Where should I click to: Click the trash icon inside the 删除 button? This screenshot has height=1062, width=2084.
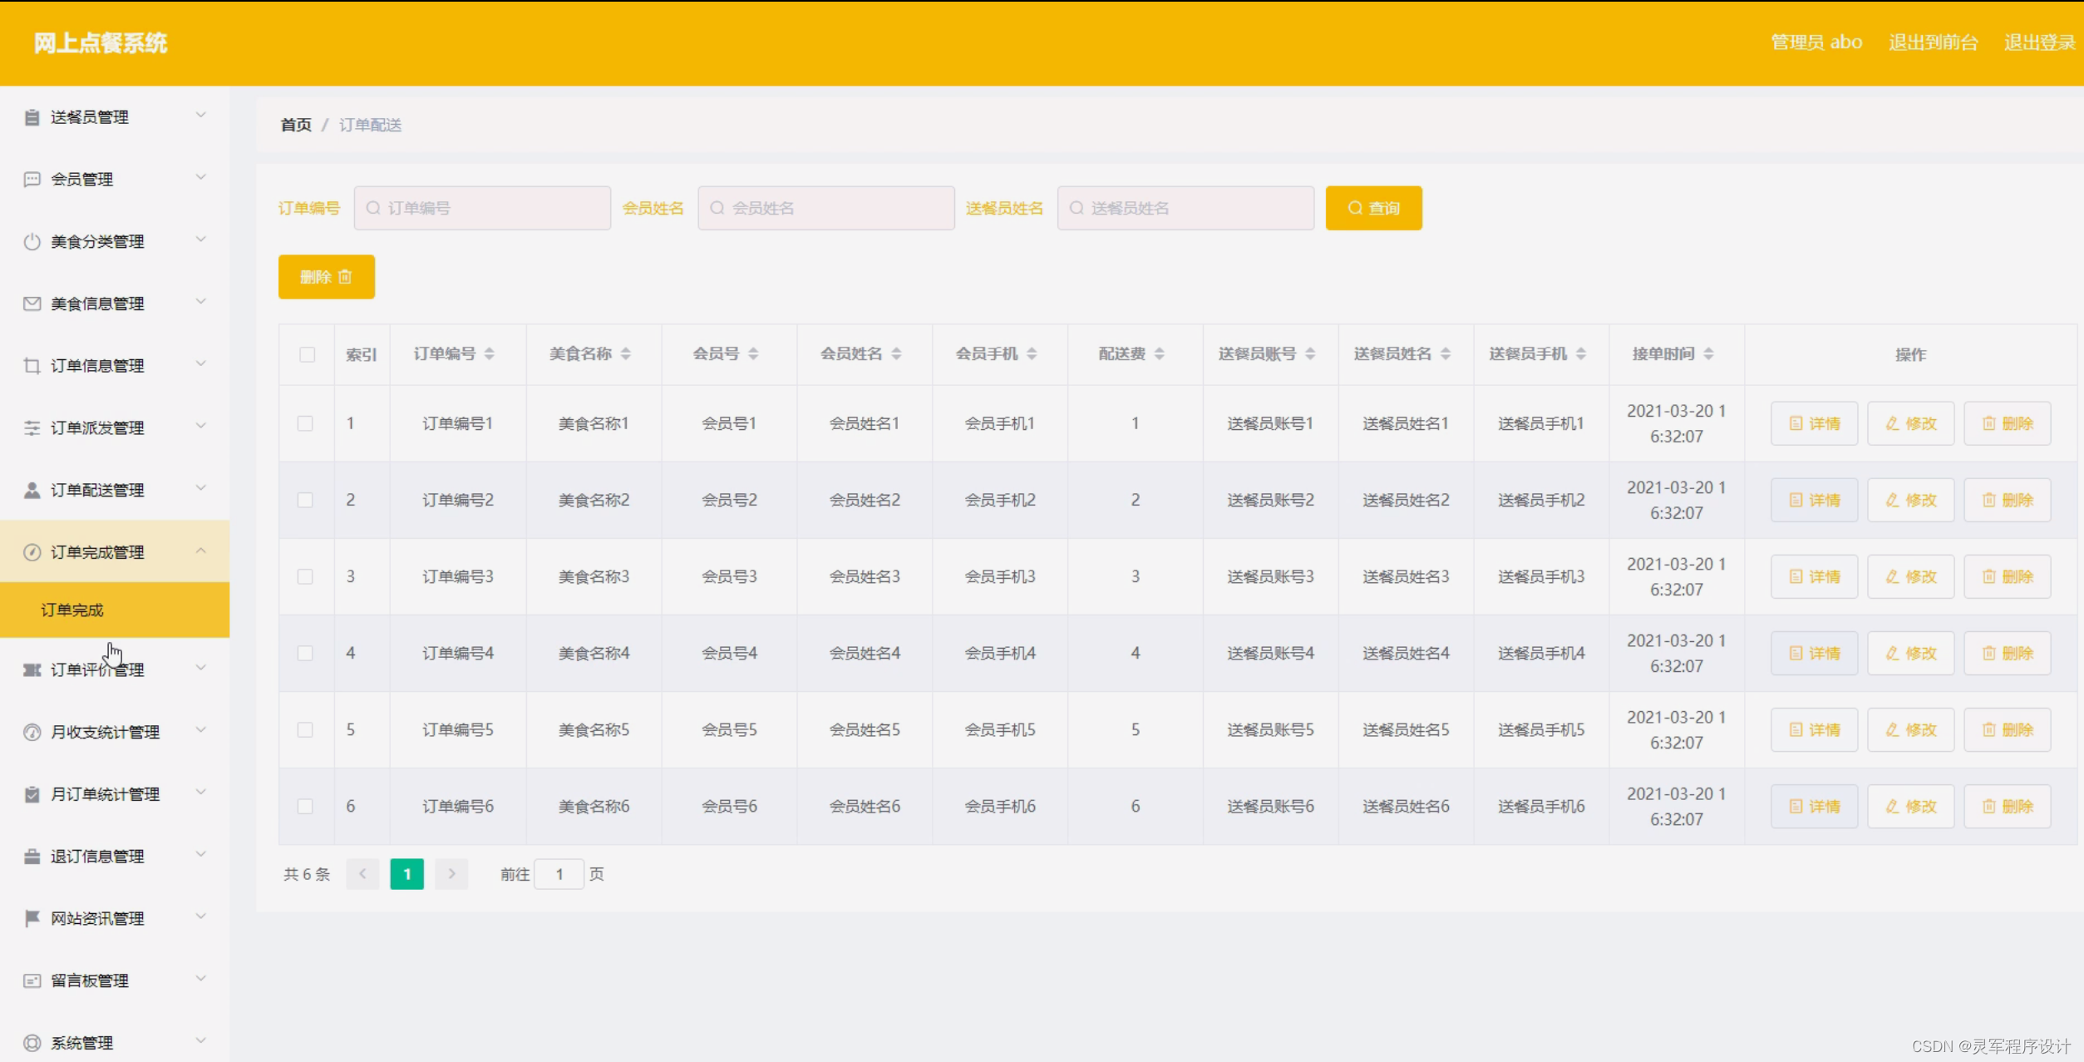pos(346,276)
